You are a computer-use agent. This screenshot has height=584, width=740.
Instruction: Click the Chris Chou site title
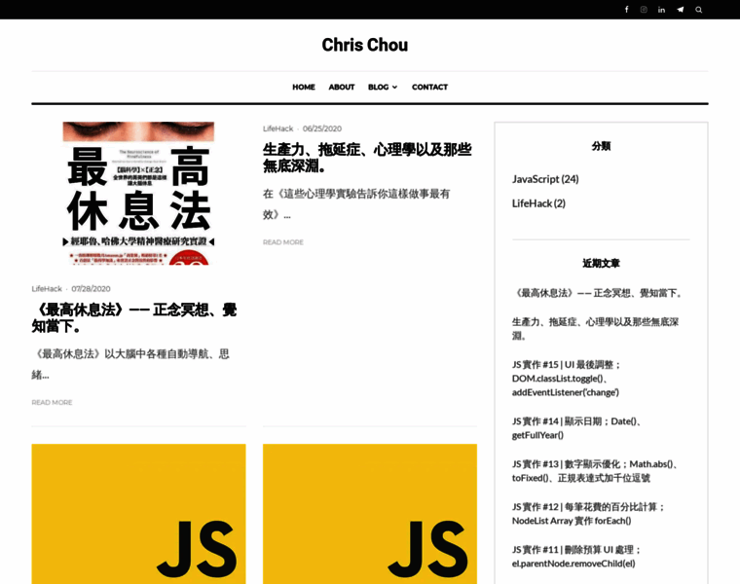click(365, 45)
